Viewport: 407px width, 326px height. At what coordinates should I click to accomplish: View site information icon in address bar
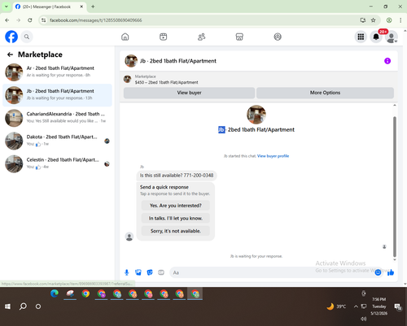pos(43,20)
